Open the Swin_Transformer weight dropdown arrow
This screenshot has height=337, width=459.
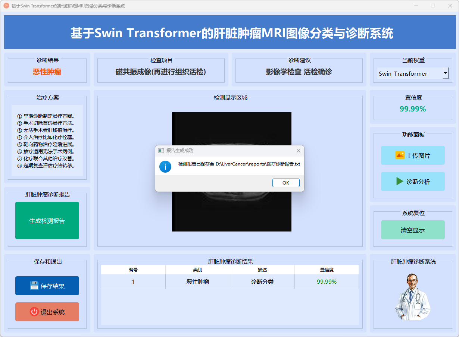coord(445,73)
